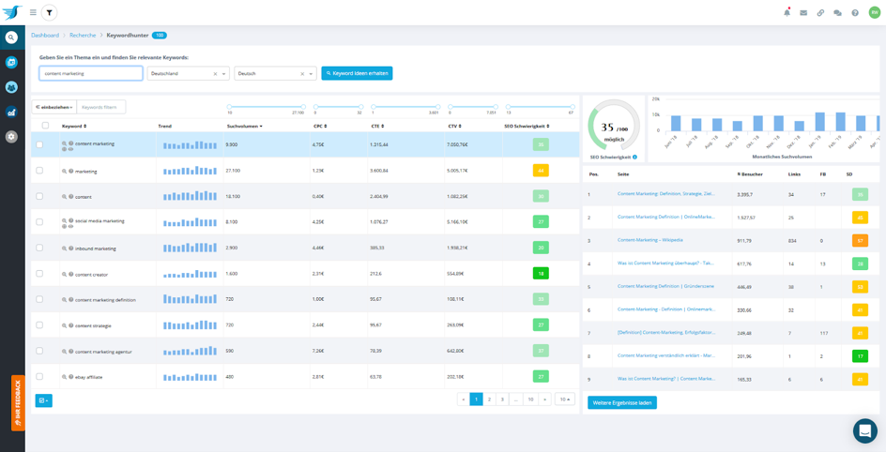Viewport: 886px width, 452px height.
Task: Click the Suchvolumen range slider left handle
Action: pos(229,107)
